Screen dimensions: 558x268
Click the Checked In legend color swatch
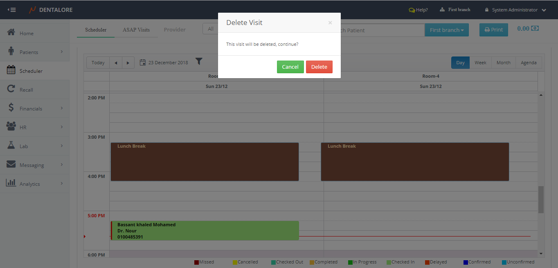pos(389,262)
